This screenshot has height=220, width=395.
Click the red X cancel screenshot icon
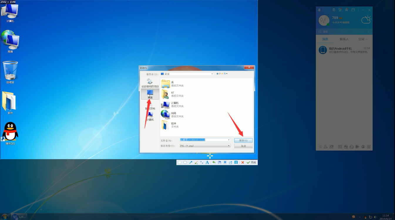point(243,163)
